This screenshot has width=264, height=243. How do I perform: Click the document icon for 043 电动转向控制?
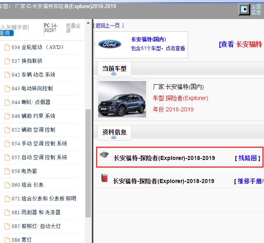[x=7, y=88]
